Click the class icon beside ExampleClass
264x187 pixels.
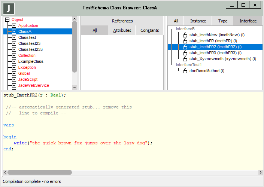(14, 62)
